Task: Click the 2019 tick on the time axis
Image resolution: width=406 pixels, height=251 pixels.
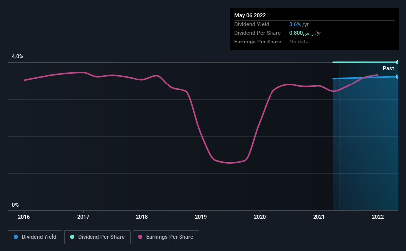Action: [x=201, y=216]
